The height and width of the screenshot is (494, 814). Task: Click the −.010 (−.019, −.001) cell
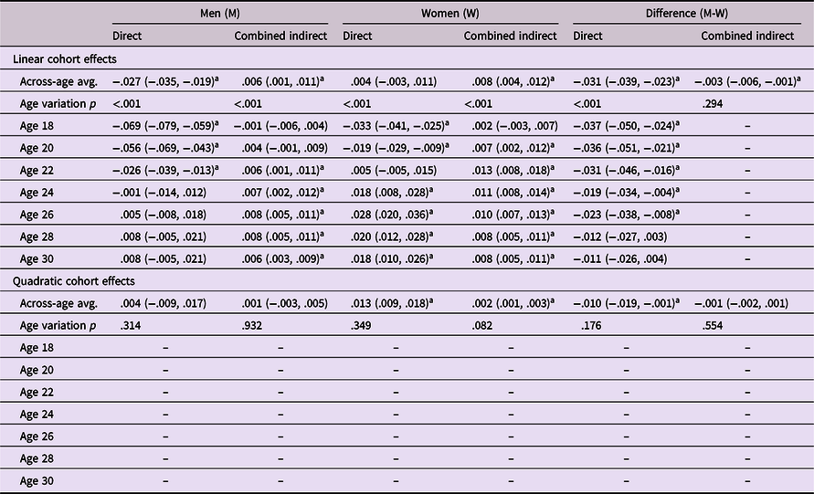(627, 303)
